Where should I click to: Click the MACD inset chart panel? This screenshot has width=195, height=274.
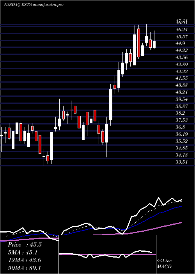(107, 254)
